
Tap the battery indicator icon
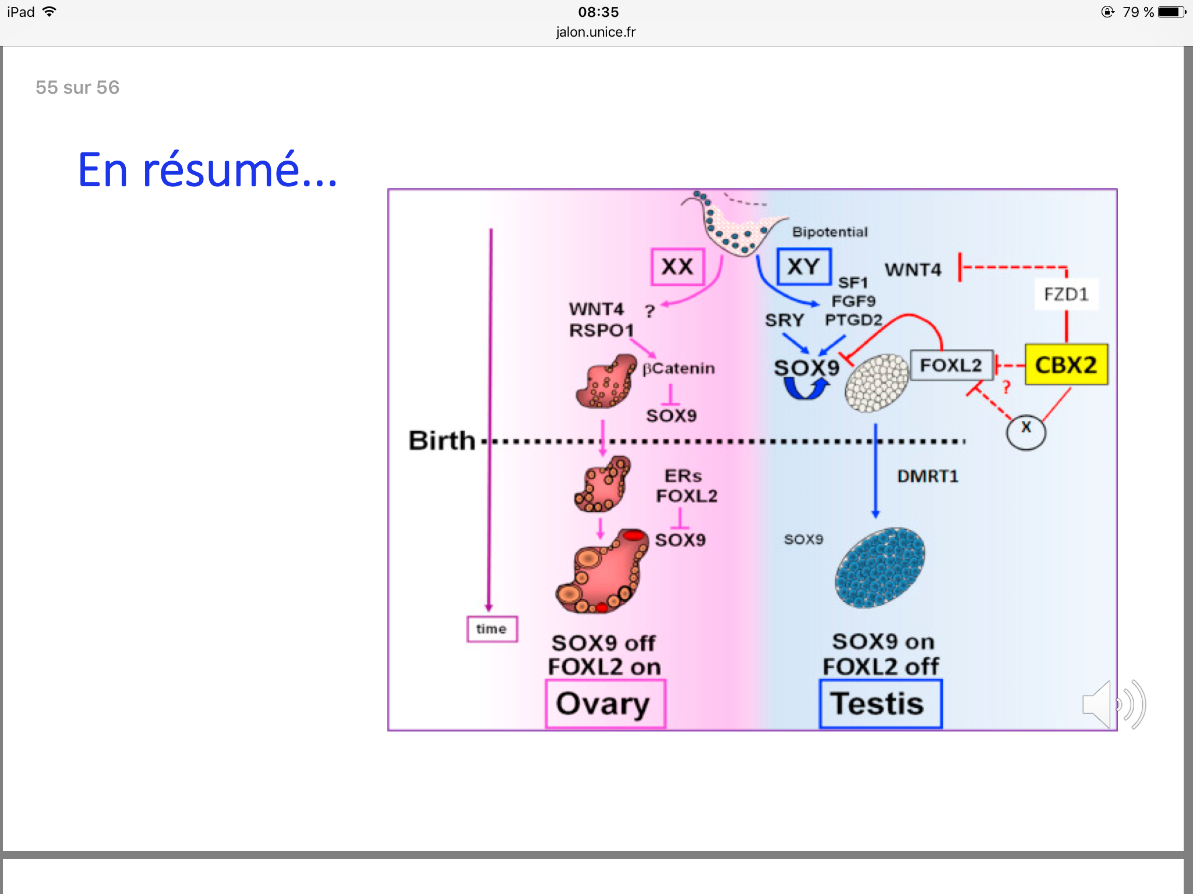1171,12
